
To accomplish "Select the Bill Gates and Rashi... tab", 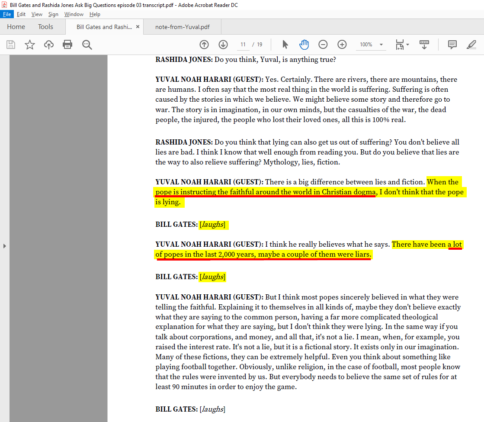I will coord(104,27).
